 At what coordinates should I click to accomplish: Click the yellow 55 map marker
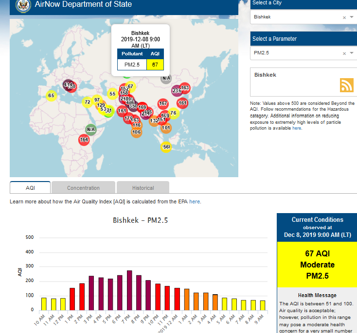point(112,94)
